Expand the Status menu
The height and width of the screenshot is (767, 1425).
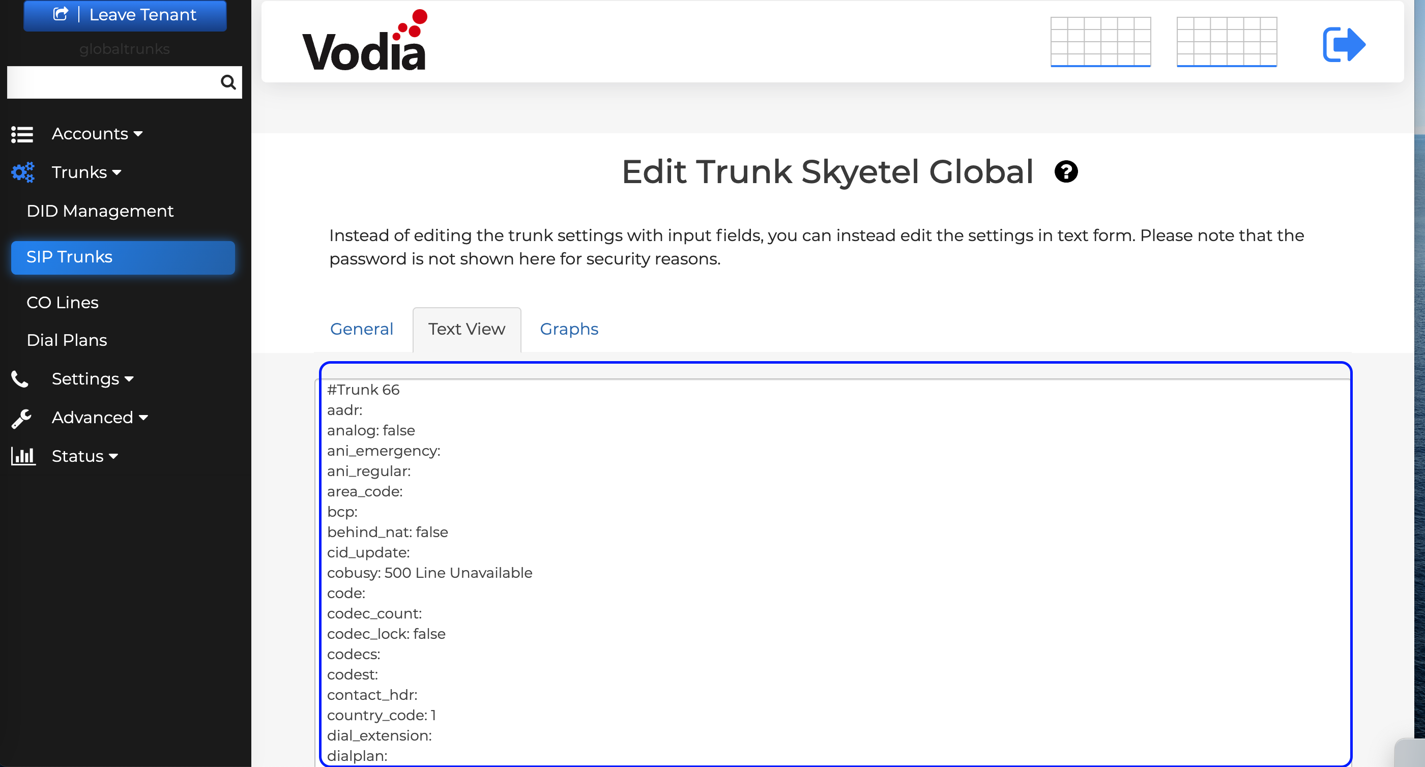click(85, 456)
